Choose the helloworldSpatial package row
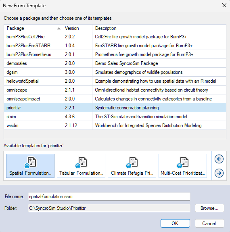This screenshot has height=232, width=230. click(x=115, y=81)
